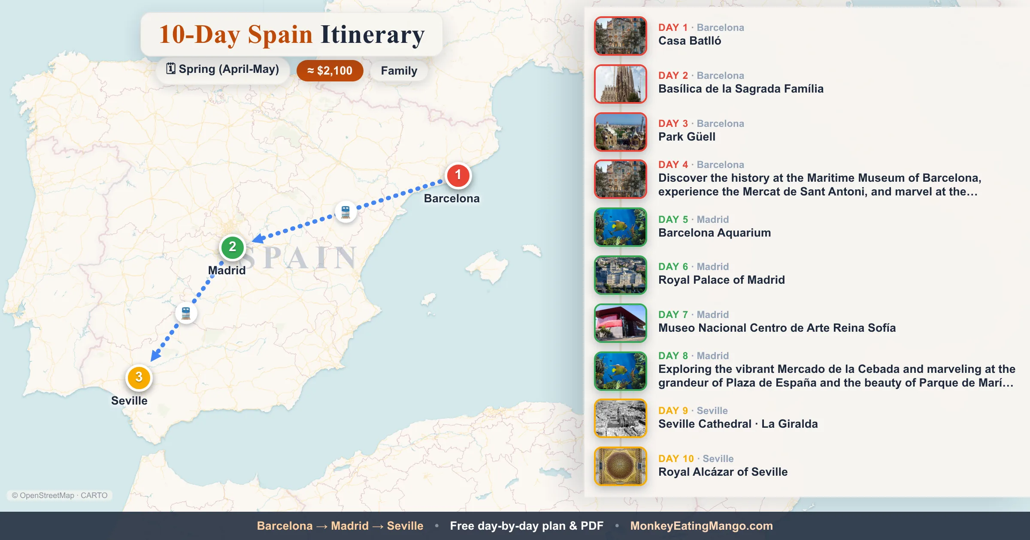1030x540 pixels.
Task: Click 'Seville Cathedral · La Giralda' text
Action: [738, 424]
